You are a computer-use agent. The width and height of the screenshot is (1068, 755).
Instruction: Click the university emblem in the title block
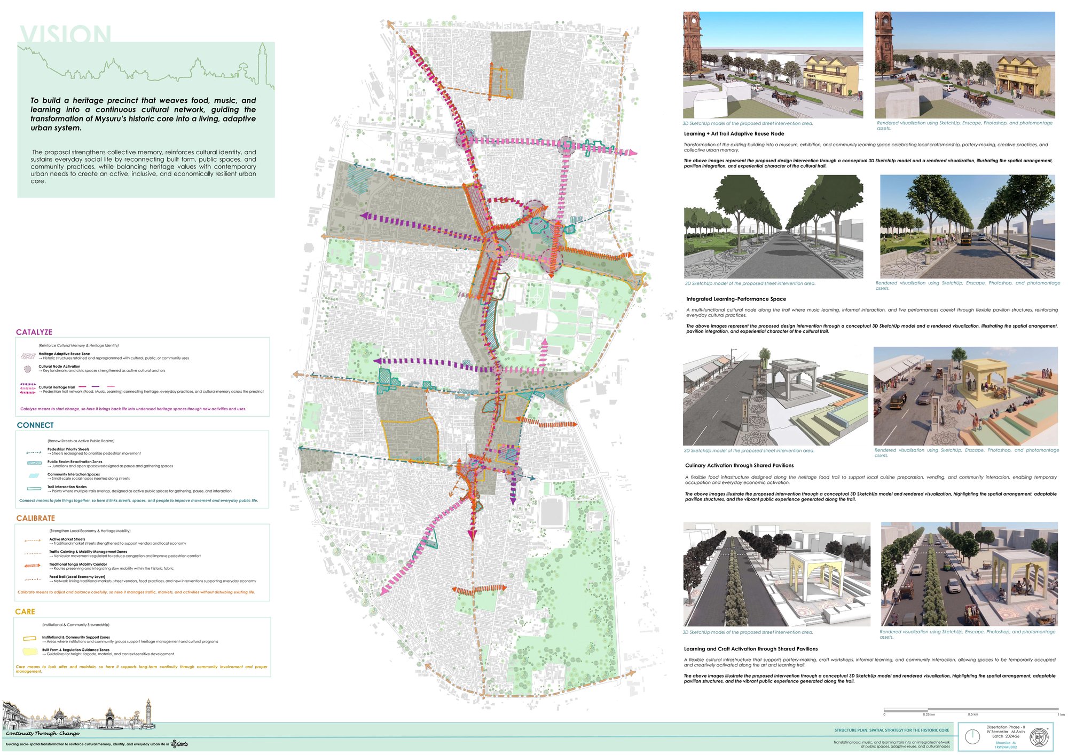(1039, 736)
